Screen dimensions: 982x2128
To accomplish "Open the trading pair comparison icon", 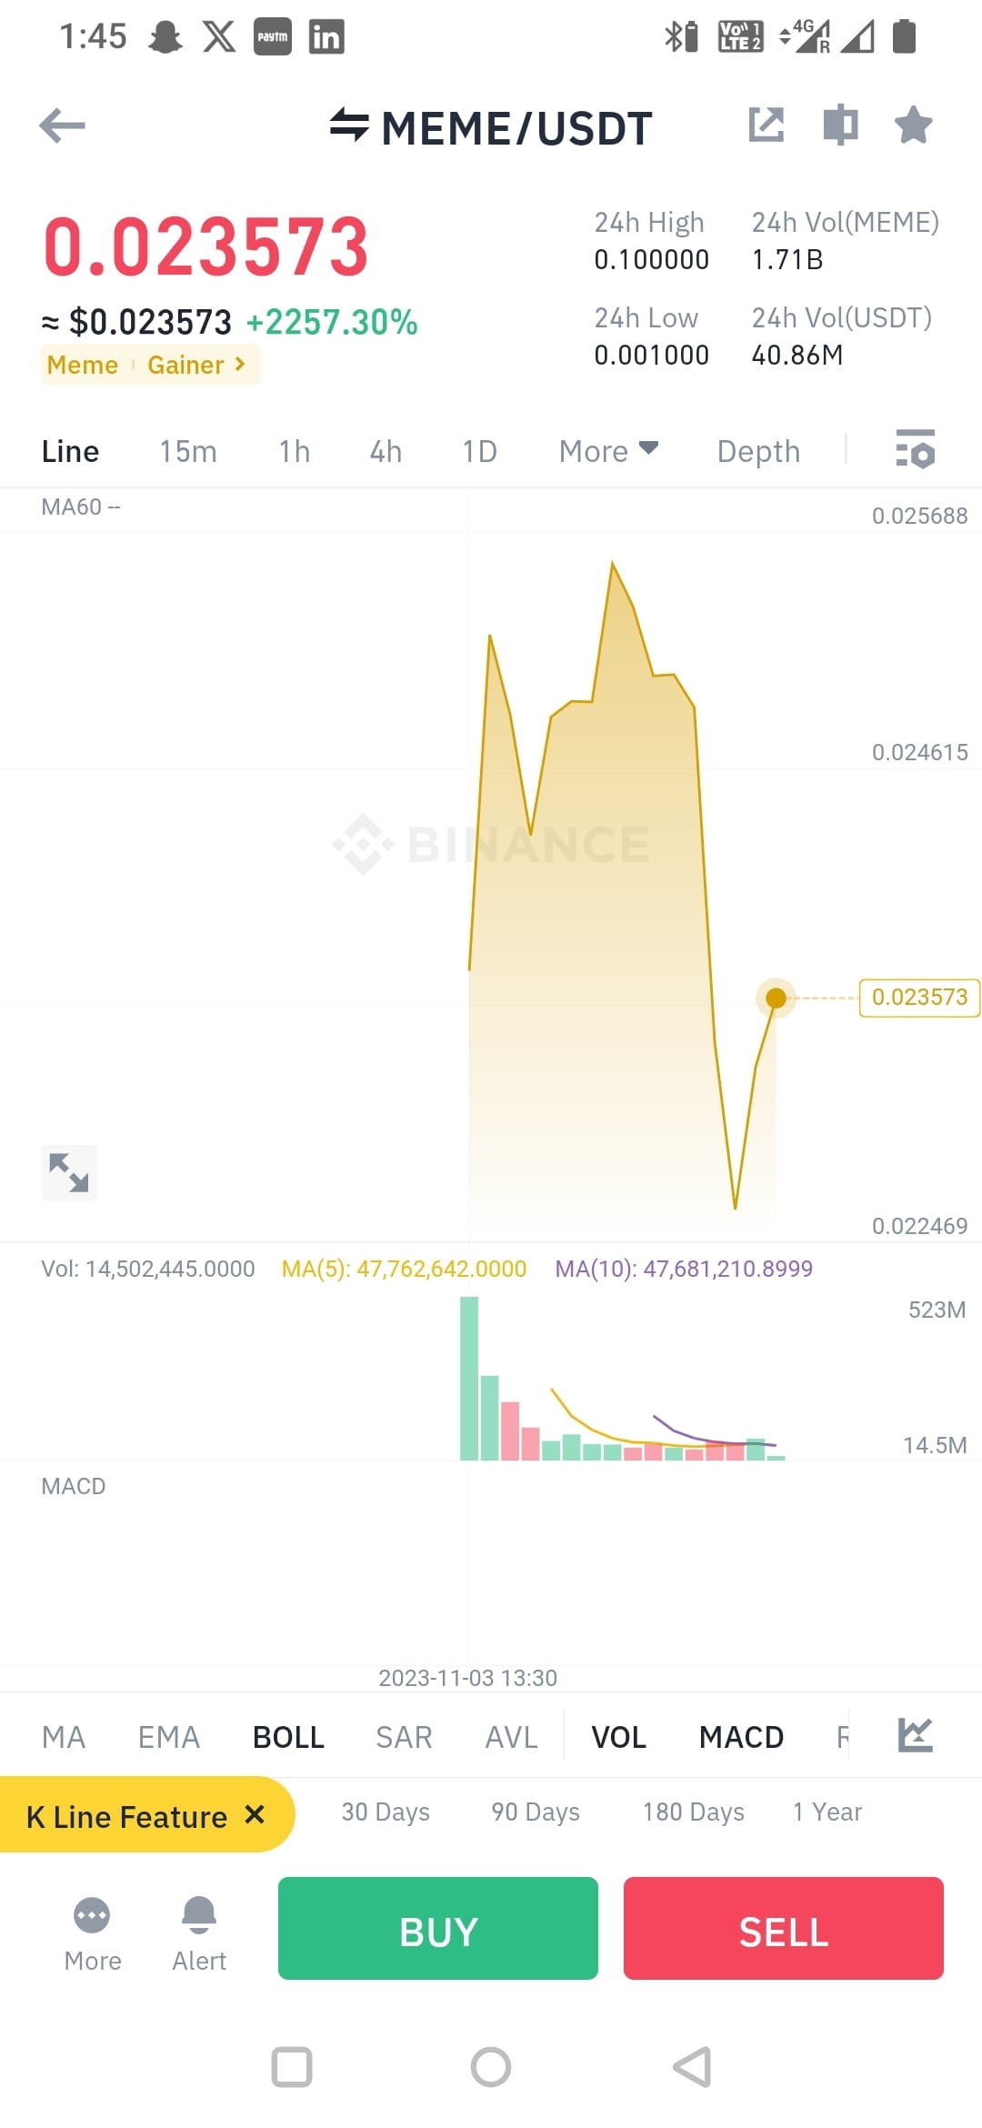I will (840, 125).
